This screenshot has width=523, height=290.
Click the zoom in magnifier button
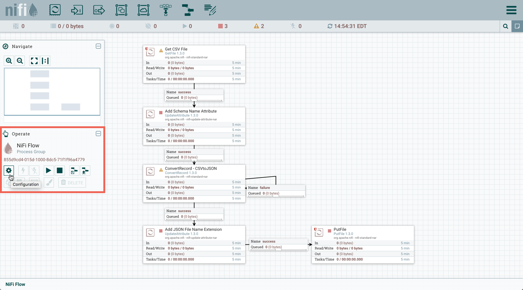[9, 61]
